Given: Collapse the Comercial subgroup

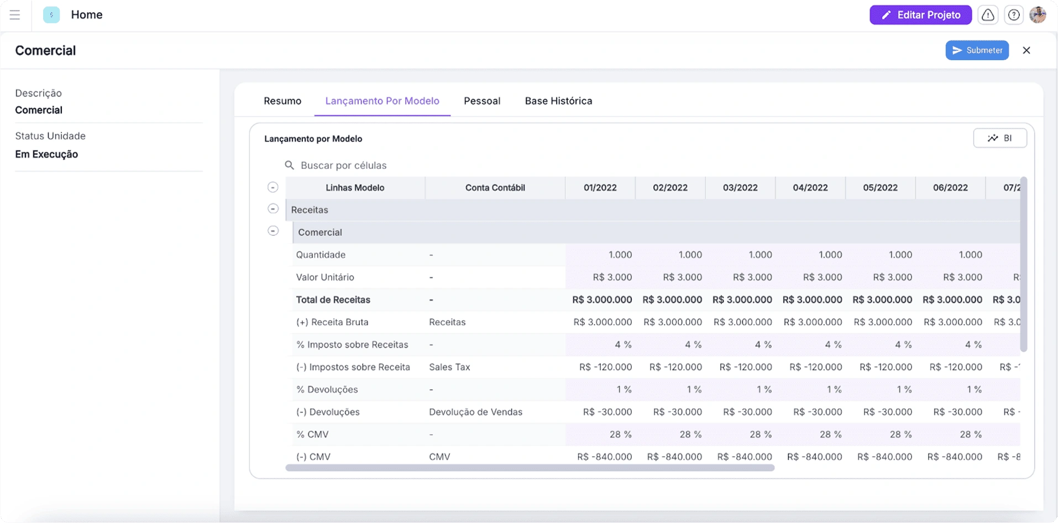Looking at the screenshot, I should pyautogui.click(x=273, y=231).
